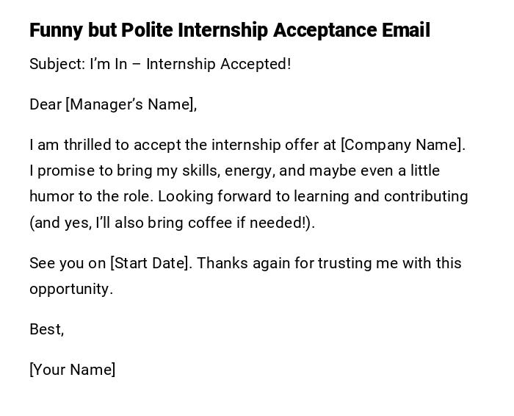Click the word 'Dear' in the greeting
514x416 pixels.
pos(46,104)
